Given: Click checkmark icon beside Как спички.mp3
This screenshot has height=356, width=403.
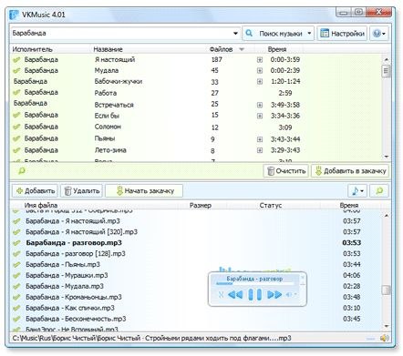Looking at the screenshot, I should pyautogui.click(x=16, y=309).
